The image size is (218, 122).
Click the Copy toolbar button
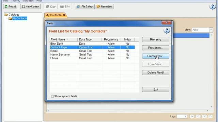[x=51, y=6]
